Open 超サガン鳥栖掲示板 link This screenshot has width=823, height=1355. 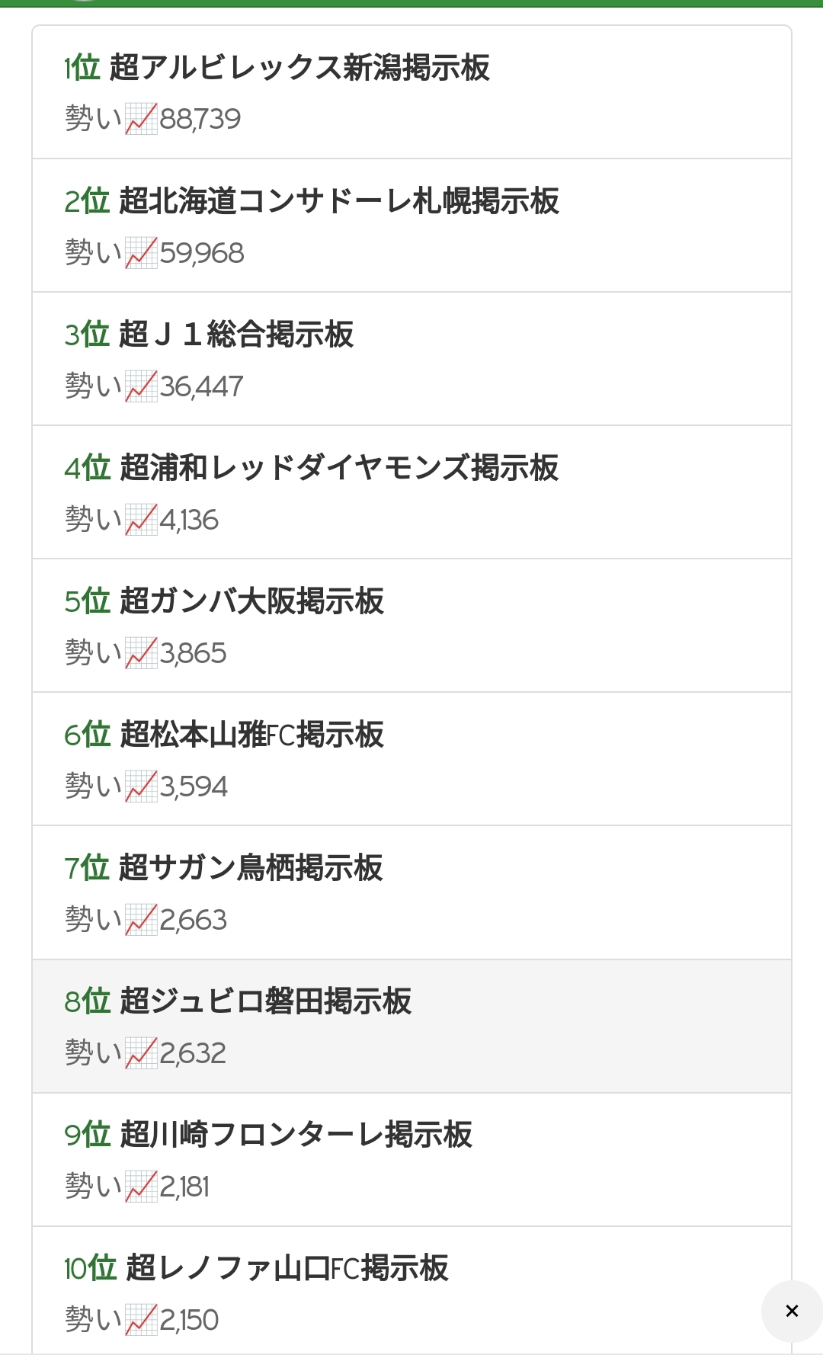[x=251, y=868]
